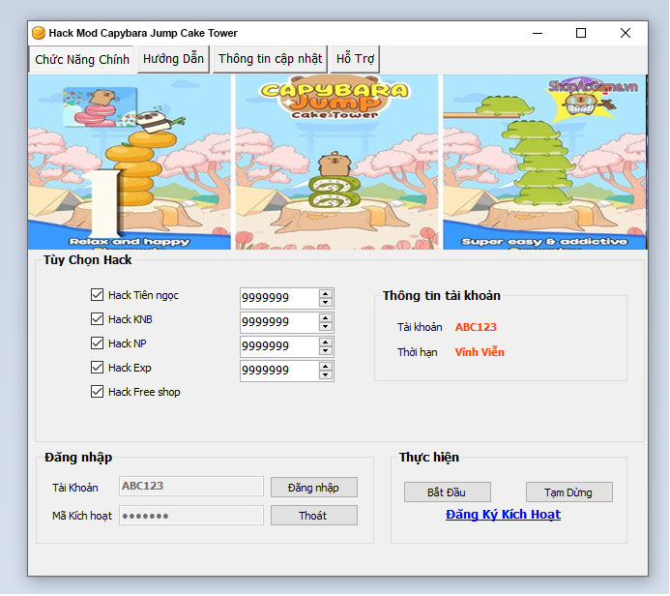Uncheck the Hack Tiên ngọc checkbox
Screen dimensions: 670x596
pyautogui.click(x=97, y=295)
